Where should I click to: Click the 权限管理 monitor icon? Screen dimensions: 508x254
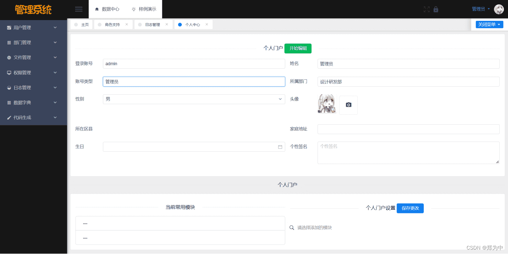click(9, 73)
